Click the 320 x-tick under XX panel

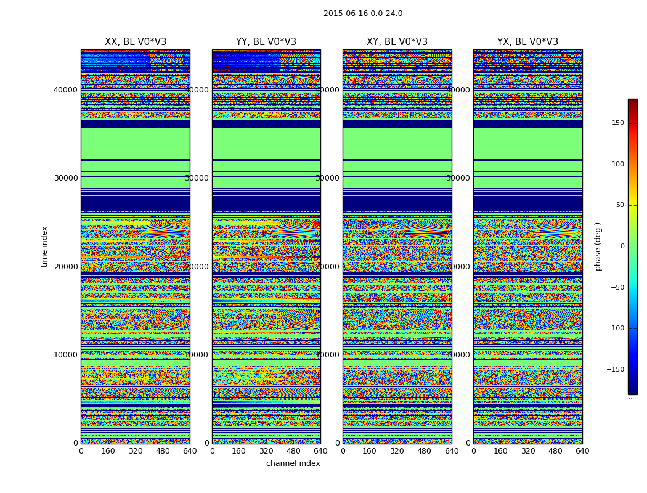(x=136, y=451)
